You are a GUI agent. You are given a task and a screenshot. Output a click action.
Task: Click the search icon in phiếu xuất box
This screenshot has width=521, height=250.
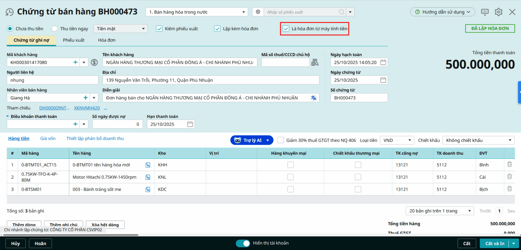coord(342,12)
